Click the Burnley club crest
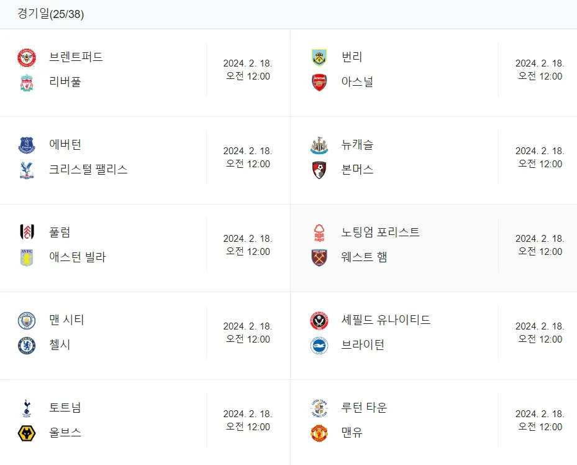 coord(319,57)
